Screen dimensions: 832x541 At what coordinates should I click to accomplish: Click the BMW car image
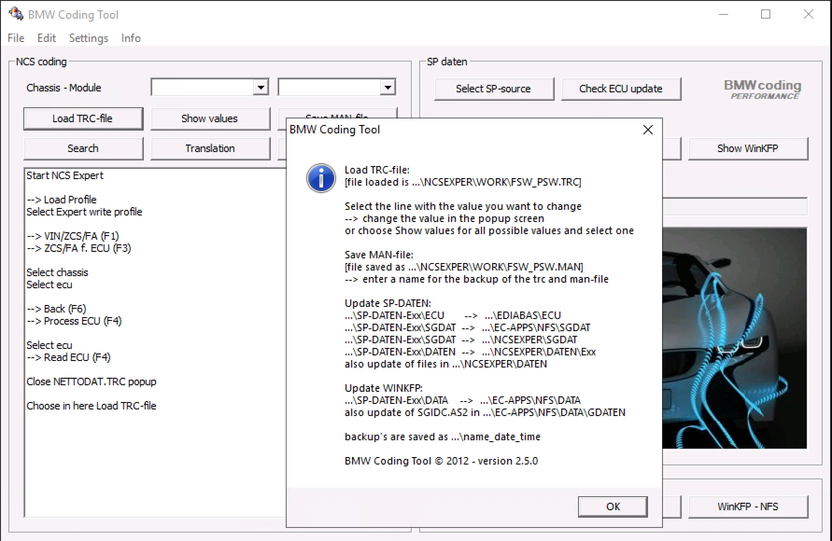(734, 338)
